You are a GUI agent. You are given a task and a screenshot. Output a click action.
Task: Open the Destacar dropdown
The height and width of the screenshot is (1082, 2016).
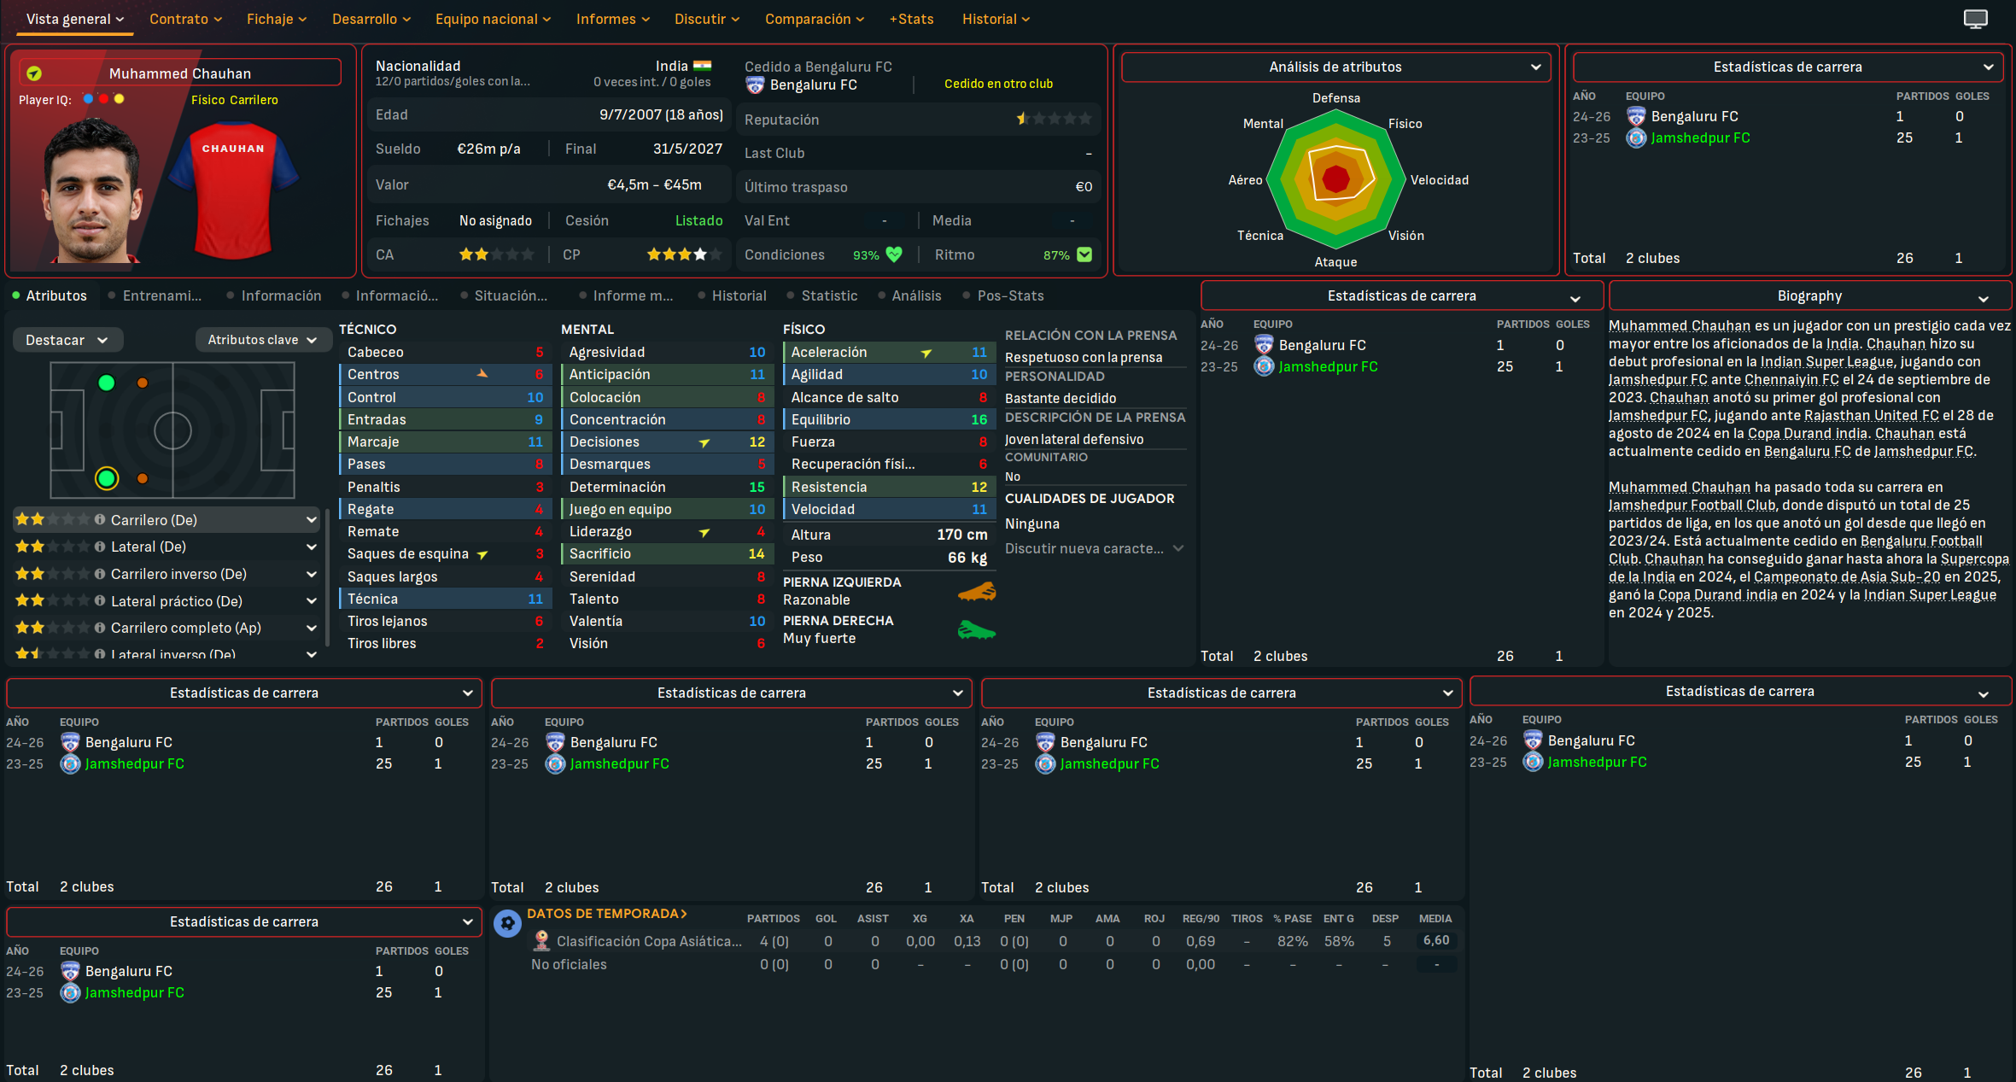coord(67,340)
